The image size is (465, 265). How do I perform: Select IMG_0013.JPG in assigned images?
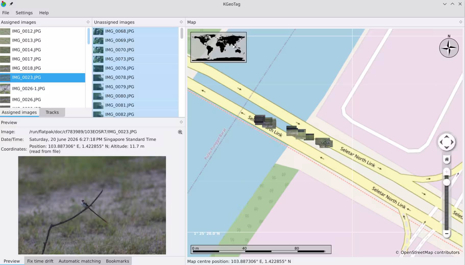(43, 40)
